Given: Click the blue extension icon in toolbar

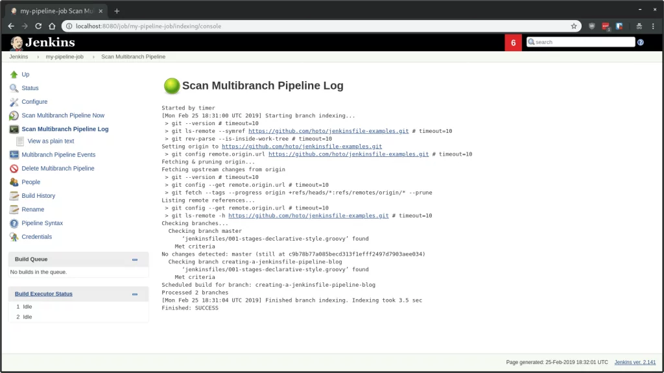Looking at the screenshot, I should point(619,27).
